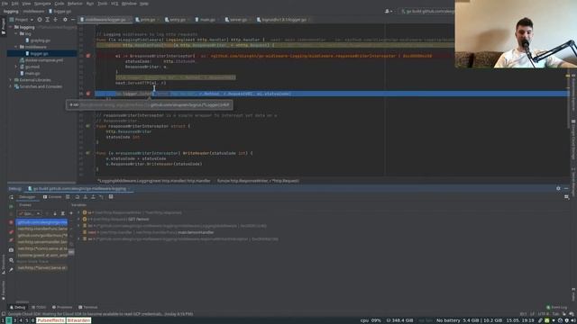The width and height of the screenshot is (577, 324).
Task: Click the UTF-8 encoding in status bar
Action: tap(543, 314)
